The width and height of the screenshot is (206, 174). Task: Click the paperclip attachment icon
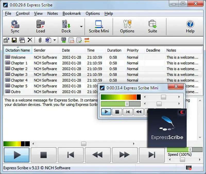coord(40,40)
